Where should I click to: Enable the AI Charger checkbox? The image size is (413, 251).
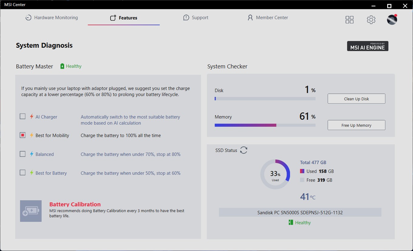tap(22, 116)
